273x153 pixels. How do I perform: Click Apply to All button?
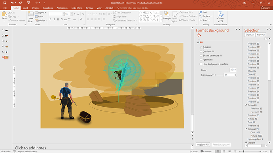pyautogui.click(x=203, y=144)
